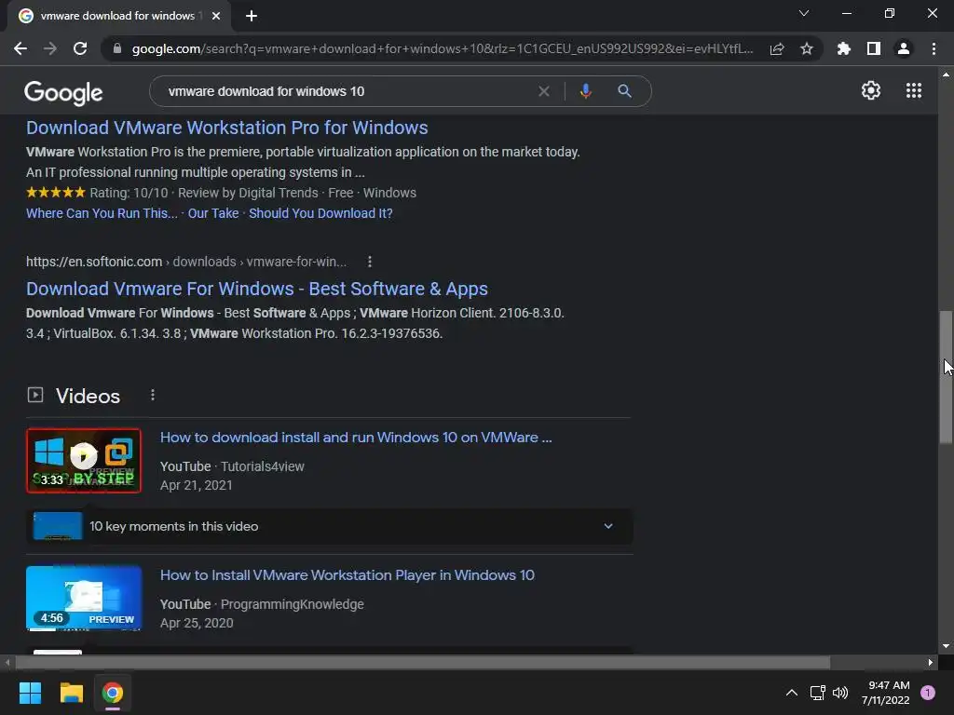Open the Our Take sitelink
The width and height of the screenshot is (954, 715).
(x=213, y=213)
